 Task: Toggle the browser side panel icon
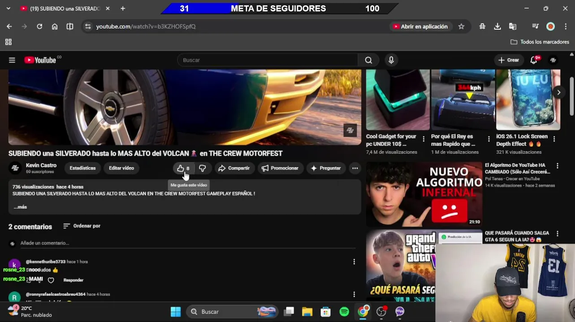[x=70, y=26]
